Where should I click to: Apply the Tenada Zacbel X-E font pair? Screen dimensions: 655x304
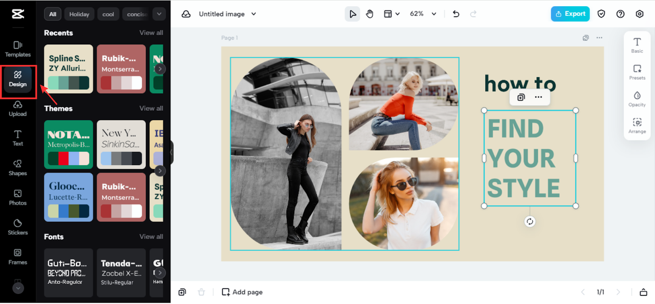coord(121,273)
